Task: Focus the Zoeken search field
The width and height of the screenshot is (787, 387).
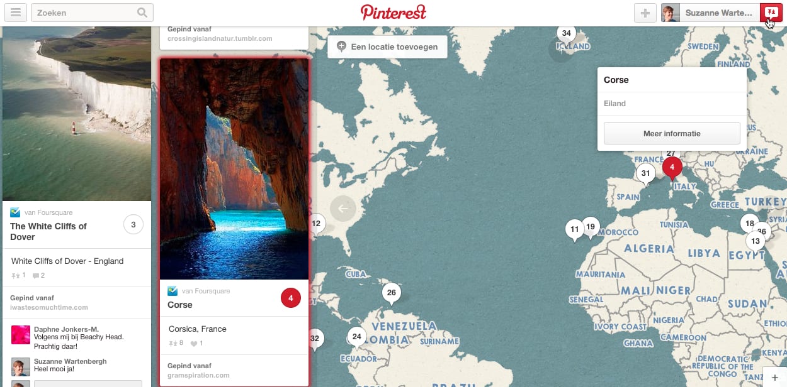Action: click(x=91, y=13)
